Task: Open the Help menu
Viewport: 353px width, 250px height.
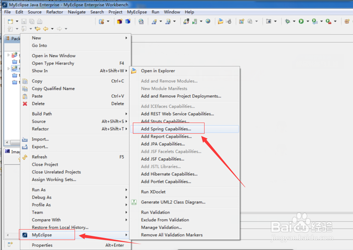Action: (x=189, y=12)
